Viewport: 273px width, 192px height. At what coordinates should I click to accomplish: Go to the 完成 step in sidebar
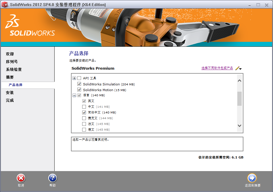click(10, 100)
